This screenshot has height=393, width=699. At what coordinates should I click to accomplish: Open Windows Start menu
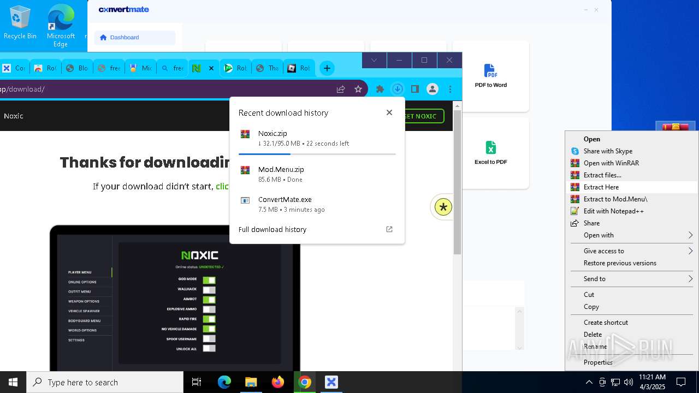click(x=13, y=382)
